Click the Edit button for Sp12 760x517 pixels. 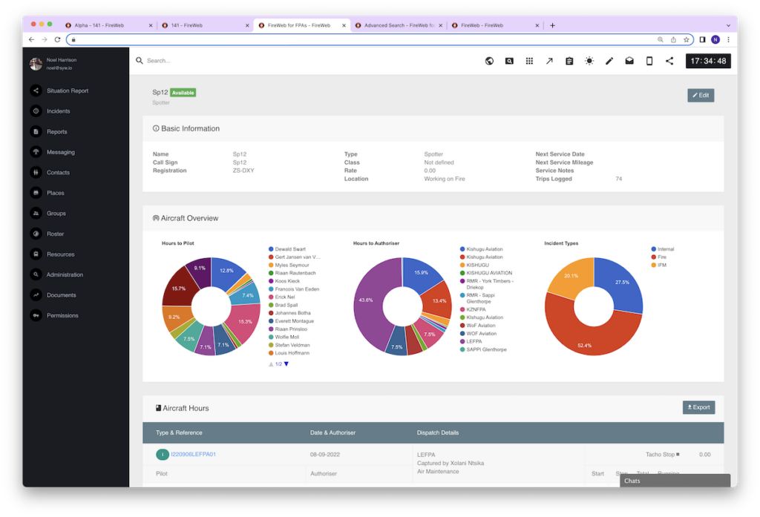701,95
